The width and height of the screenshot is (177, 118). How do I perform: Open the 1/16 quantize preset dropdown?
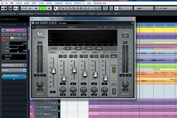169,8
